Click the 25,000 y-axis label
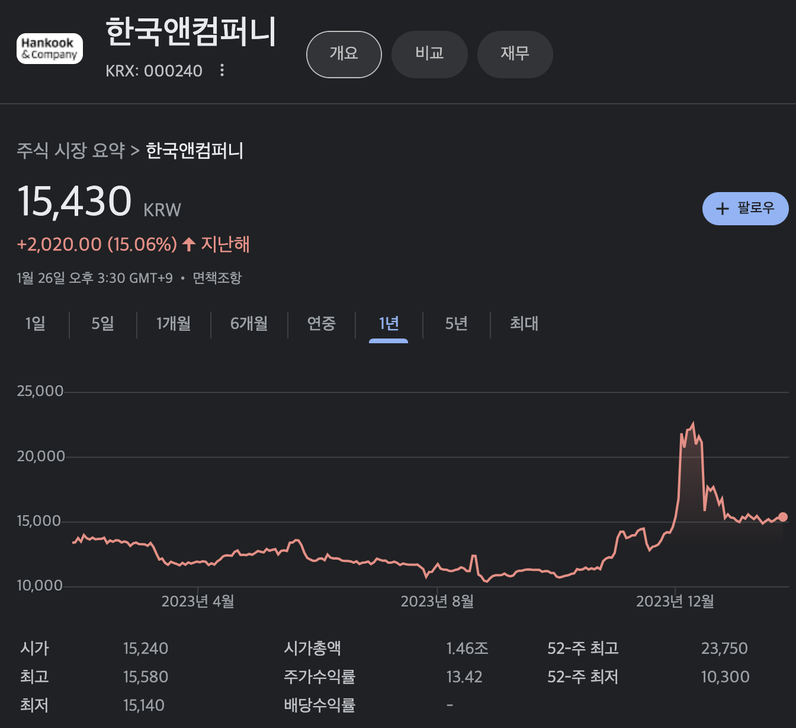 pyautogui.click(x=40, y=391)
